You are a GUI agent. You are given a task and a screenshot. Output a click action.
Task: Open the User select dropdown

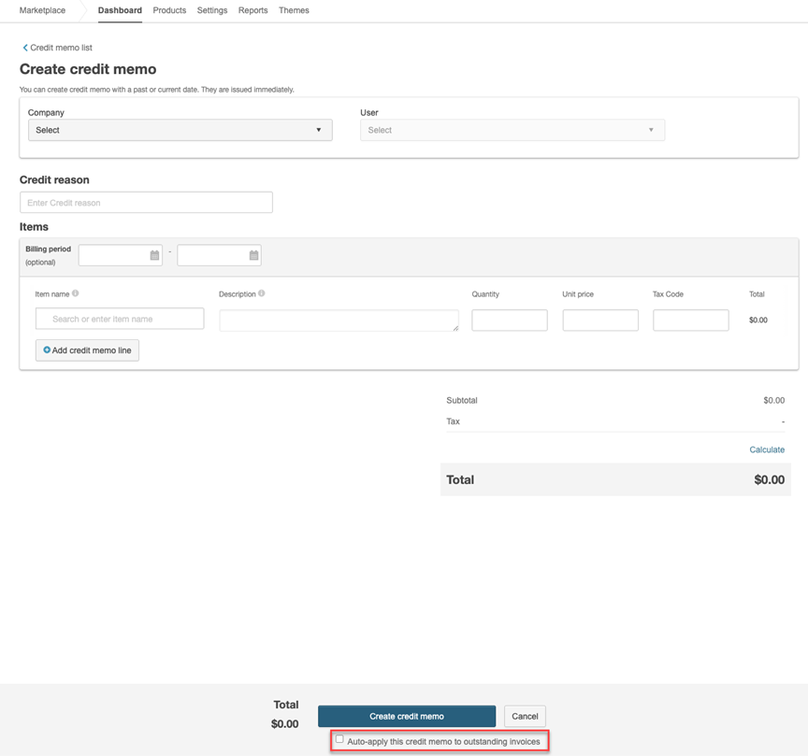[x=512, y=130]
